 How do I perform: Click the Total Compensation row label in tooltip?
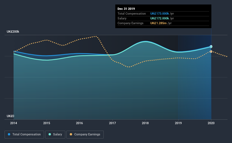(132, 14)
